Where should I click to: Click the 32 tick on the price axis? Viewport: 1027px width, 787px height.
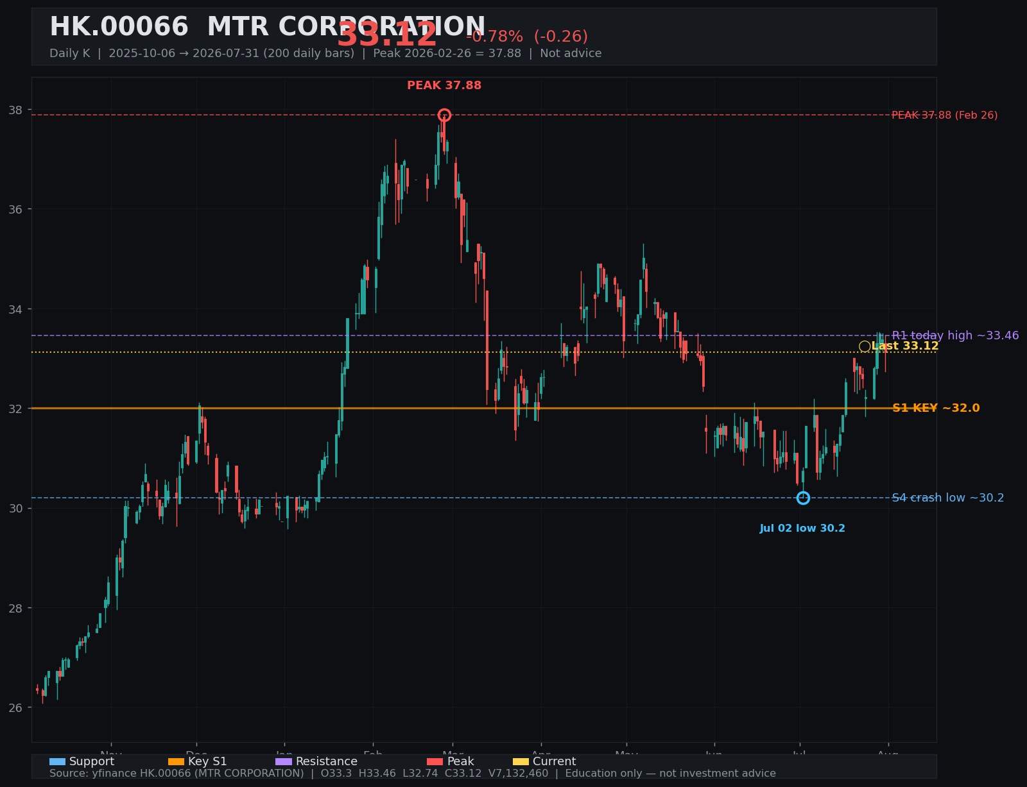15,409
